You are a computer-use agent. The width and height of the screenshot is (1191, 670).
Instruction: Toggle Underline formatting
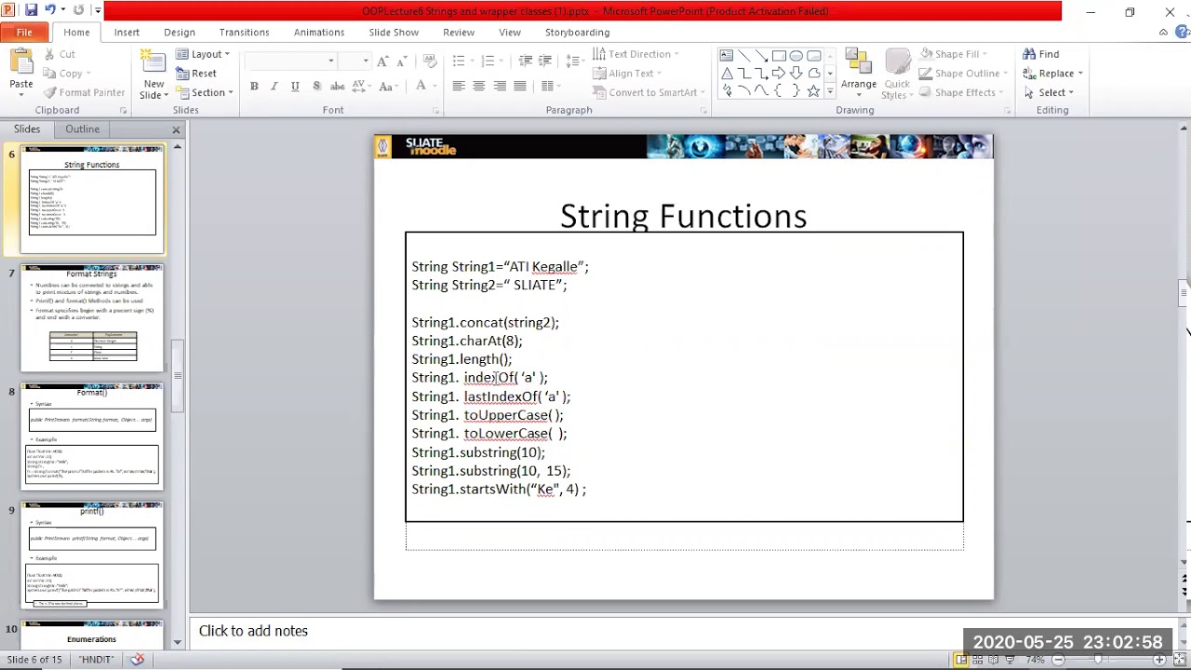click(295, 86)
